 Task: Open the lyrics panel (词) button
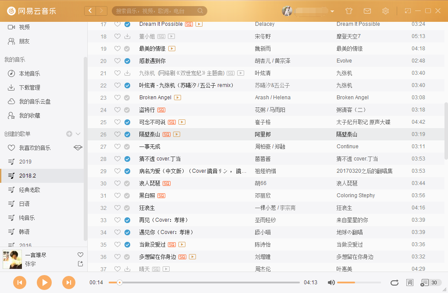click(x=410, y=283)
